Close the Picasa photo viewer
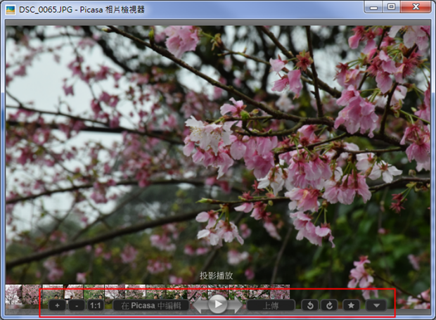Viewport: 436px width, 320px height. point(416,6)
